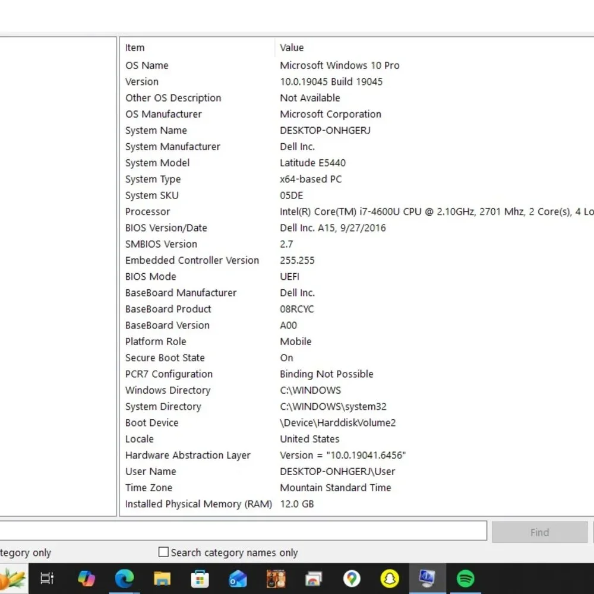This screenshot has width=594, height=594.
Task: Select 'BaseBoard Product' row
Action: (x=168, y=310)
